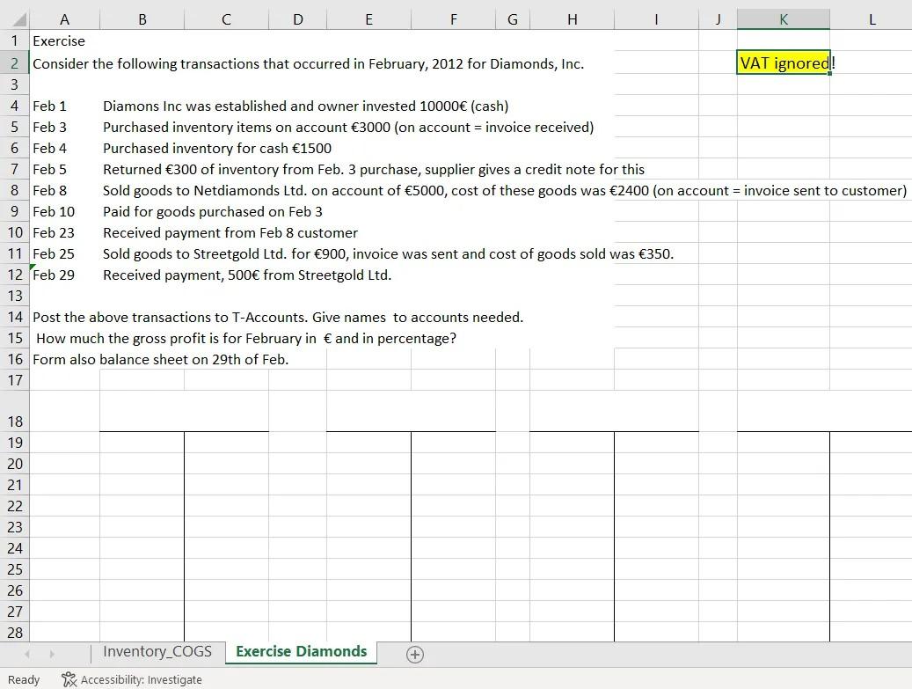Select 'Diamons Inc was established' text

point(305,106)
